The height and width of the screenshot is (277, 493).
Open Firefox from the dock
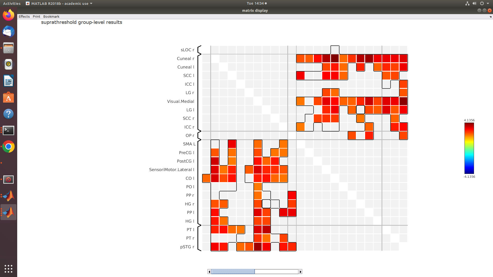pos(8,15)
